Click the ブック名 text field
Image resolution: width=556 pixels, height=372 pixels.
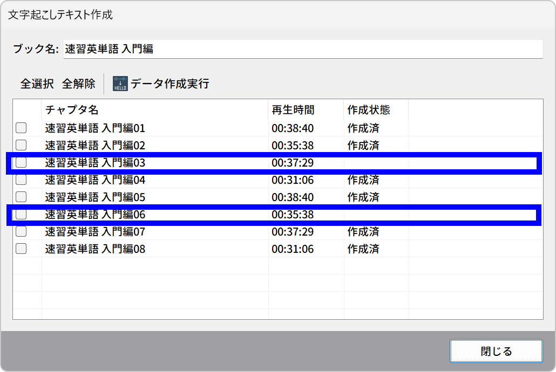pos(303,49)
